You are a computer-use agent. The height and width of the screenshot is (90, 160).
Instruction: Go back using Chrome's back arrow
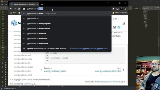point(11,9)
